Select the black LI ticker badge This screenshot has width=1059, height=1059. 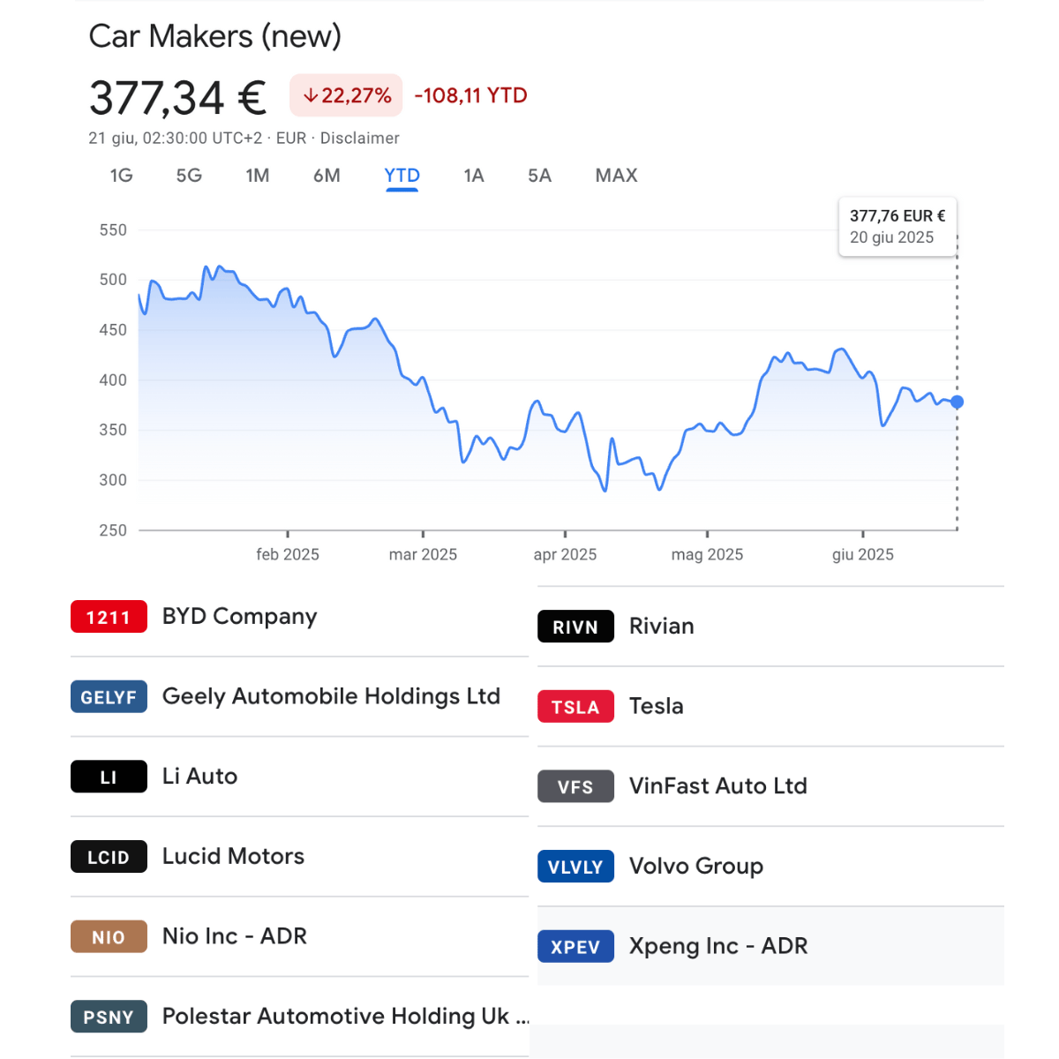click(109, 777)
